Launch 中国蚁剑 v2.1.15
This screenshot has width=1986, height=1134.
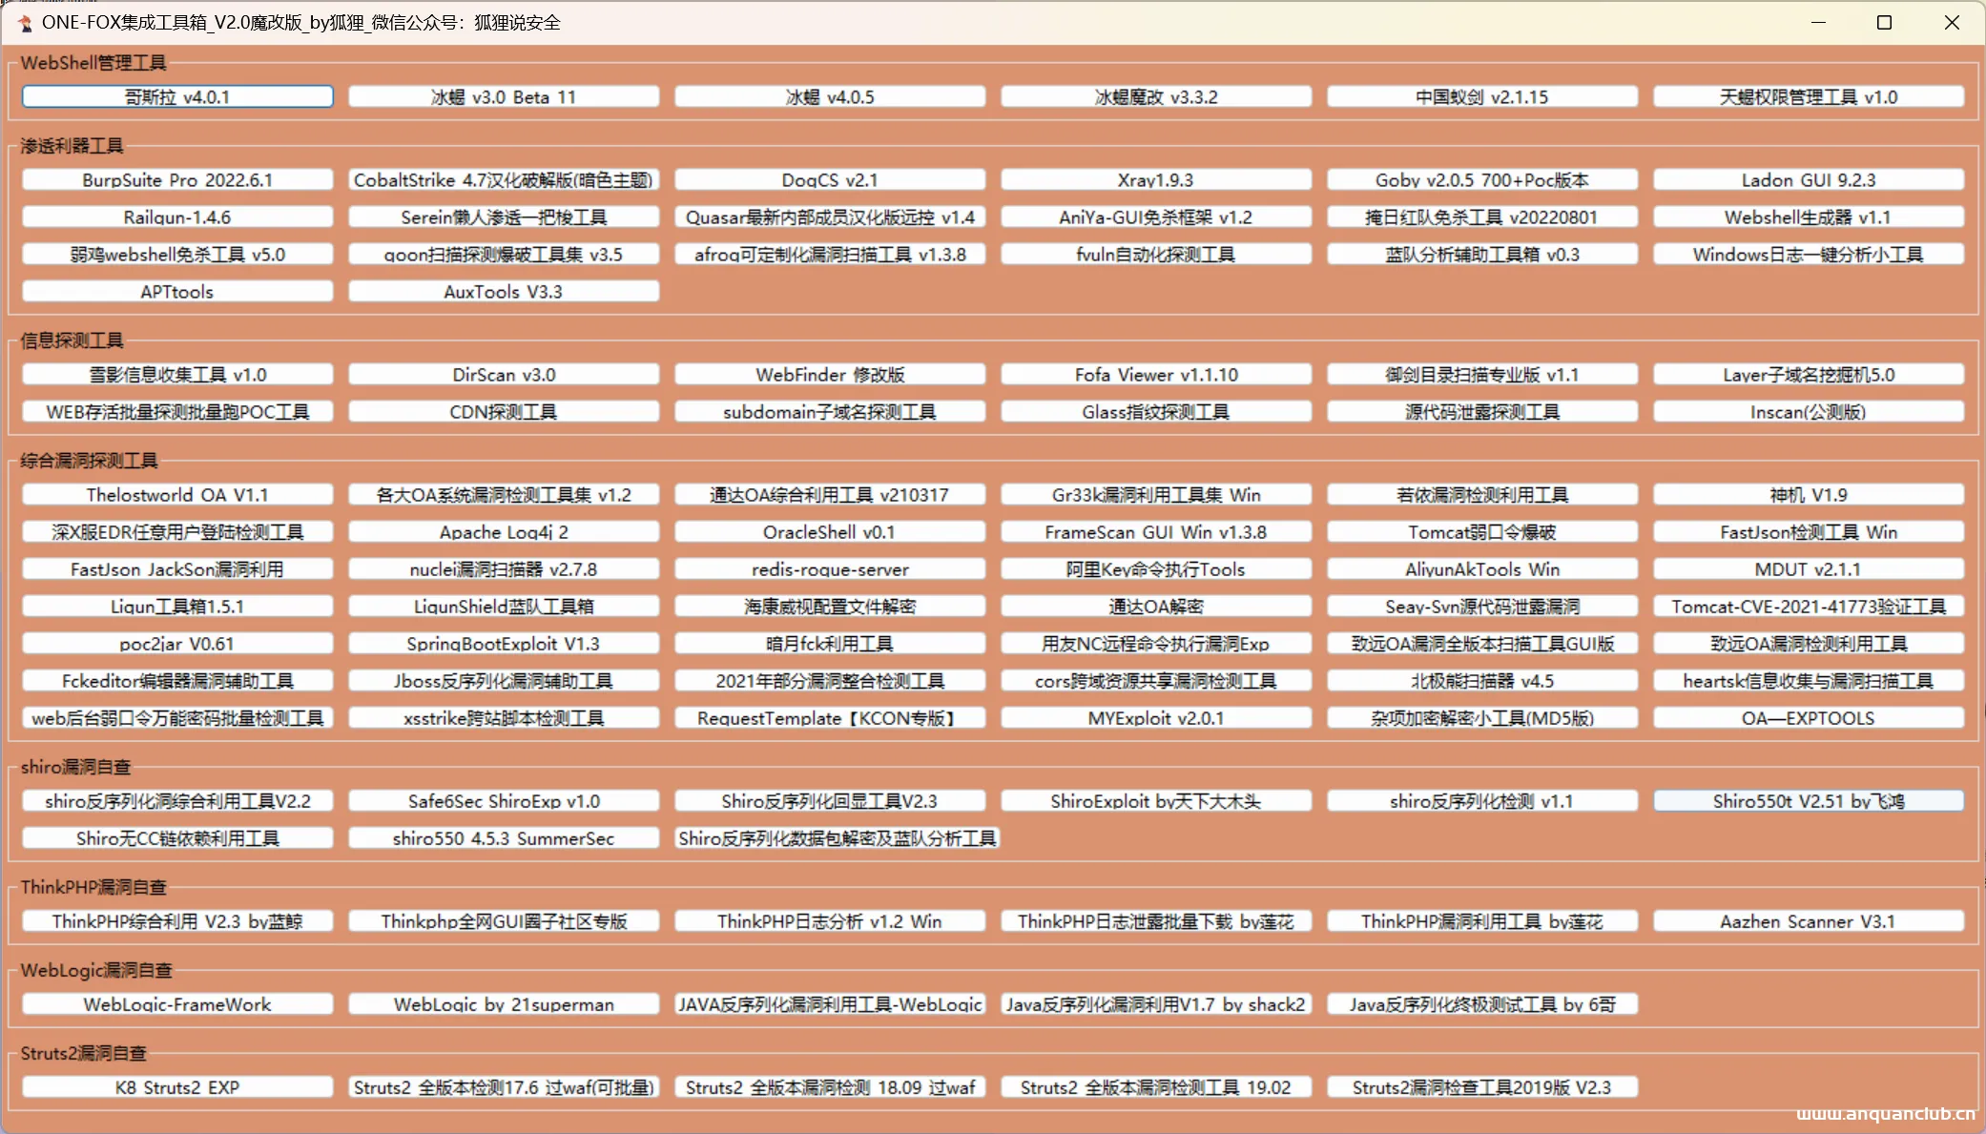click(1481, 96)
